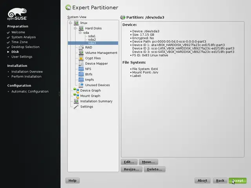Open the NFS view
Screen dimensions: 251x188
tap(88, 69)
